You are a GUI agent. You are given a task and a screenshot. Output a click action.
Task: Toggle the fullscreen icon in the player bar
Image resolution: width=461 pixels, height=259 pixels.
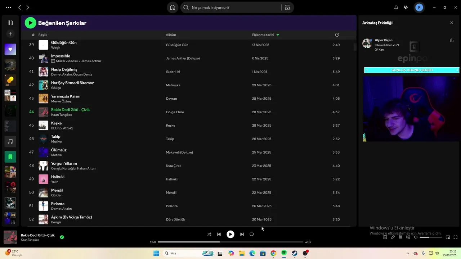click(x=456, y=237)
